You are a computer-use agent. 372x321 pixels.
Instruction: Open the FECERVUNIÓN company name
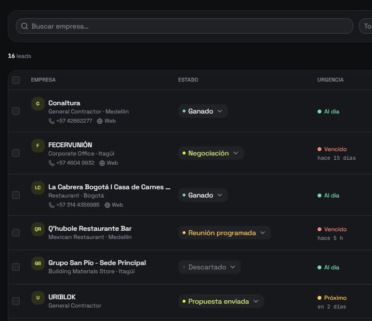[x=70, y=145]
